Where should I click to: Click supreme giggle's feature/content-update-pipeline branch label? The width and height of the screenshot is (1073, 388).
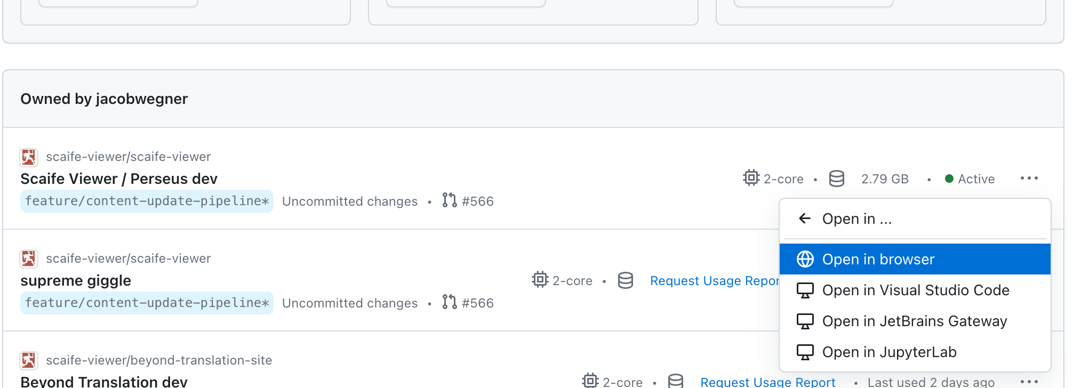pyautogui.click(x=147, y=303)
